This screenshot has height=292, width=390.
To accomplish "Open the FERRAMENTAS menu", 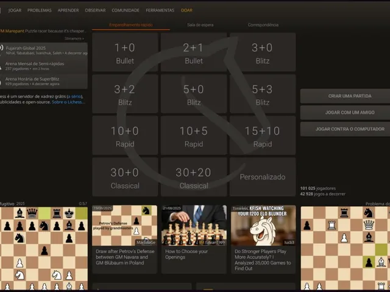I will coord(160,10).
